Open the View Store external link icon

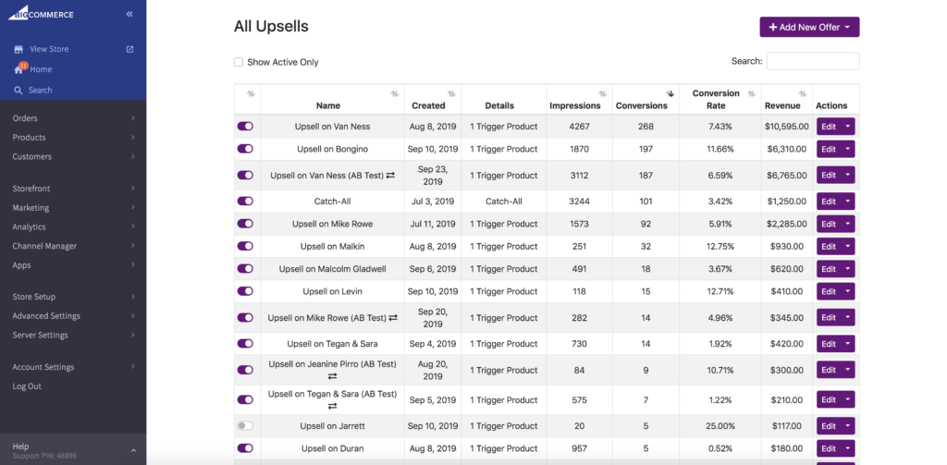click(129, 49)
